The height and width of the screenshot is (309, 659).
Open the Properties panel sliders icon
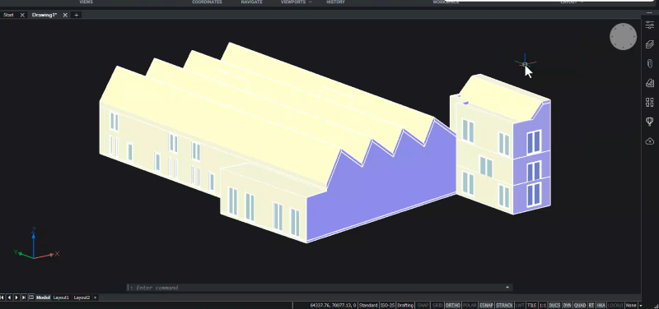pyautogui.click(x=650, y=25)
